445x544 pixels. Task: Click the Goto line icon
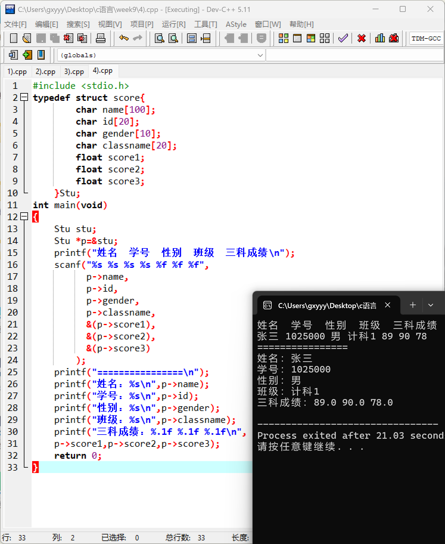pos(206,38)
